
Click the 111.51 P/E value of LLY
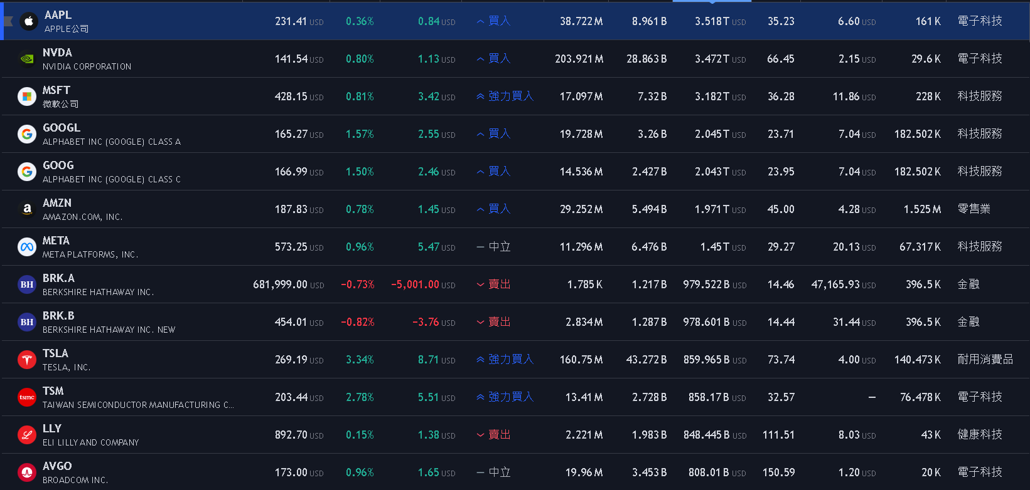coord(779,435)
